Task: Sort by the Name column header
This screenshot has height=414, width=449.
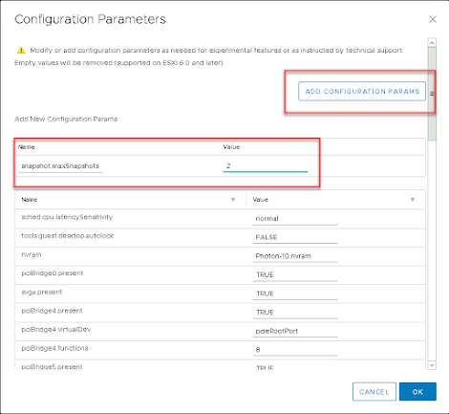Action: coord(30,200)
